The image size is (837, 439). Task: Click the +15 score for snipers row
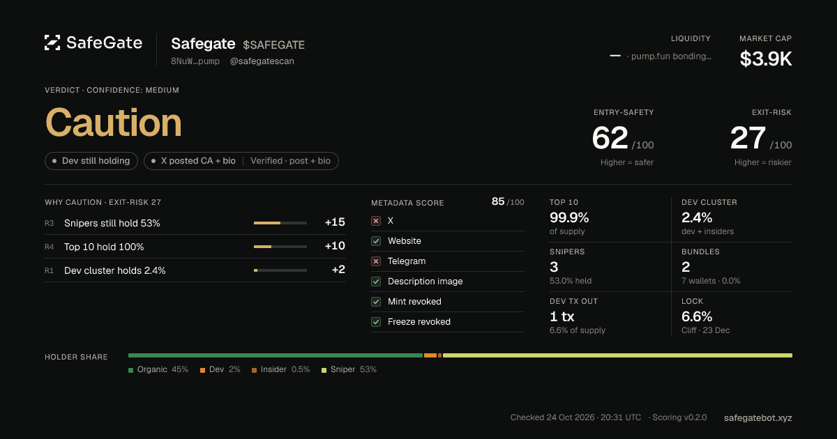pos(335,222)
